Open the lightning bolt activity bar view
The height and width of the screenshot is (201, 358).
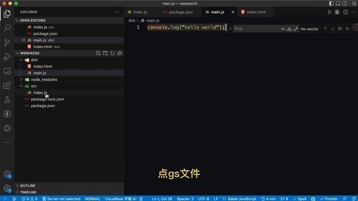[x=7, y=114]
